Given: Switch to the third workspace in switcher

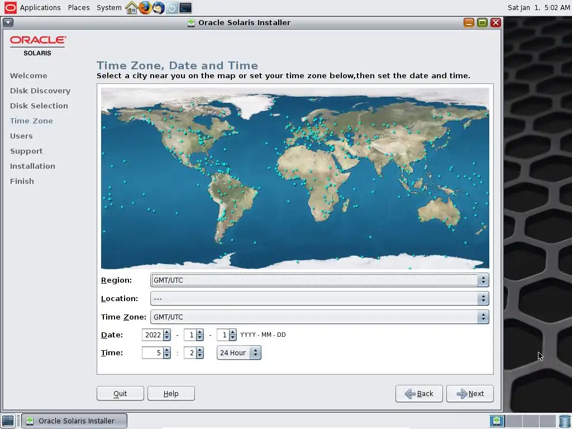Looking at the screenshot, I should 531,421.
